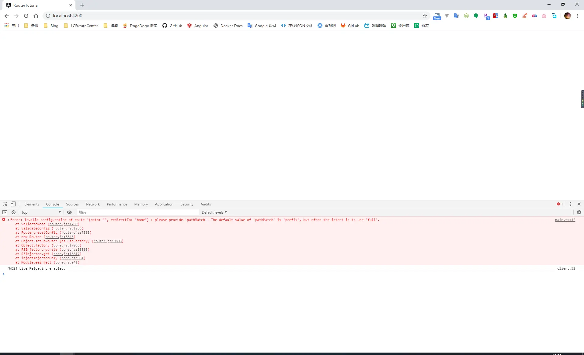Image resolution: width=584 pixels, height=355 pixels.
Task: Toggle the live expression eye icon
Action: point(69,212)
